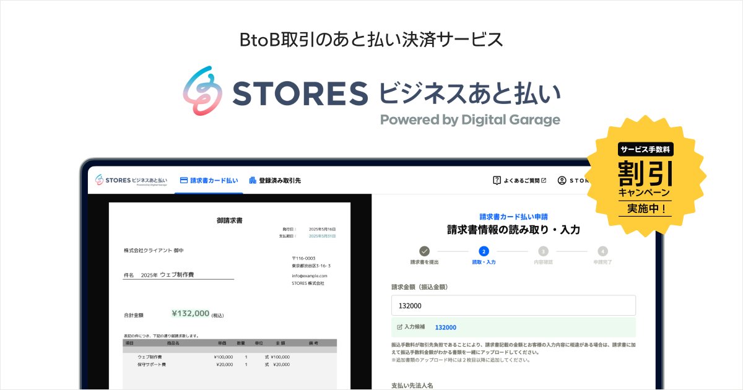The image size is (743, 390).
Task: Click the Powered by Digital Garage text in the banner
Action: [470, 119]
